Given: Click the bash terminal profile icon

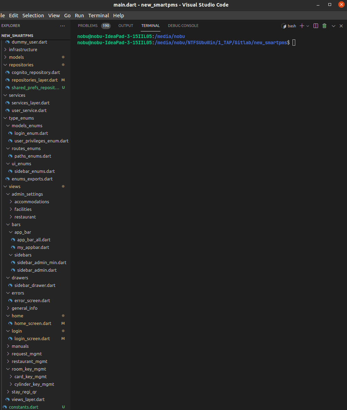Looking at the screenshot, I should [x=284, y=26].
